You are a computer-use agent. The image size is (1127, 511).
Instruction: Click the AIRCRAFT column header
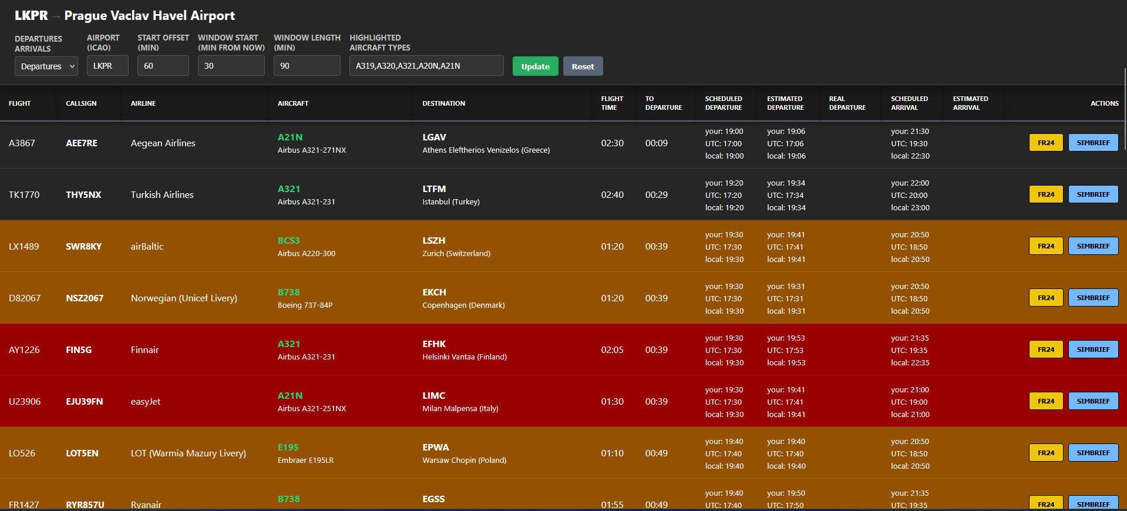click(293, 103)
